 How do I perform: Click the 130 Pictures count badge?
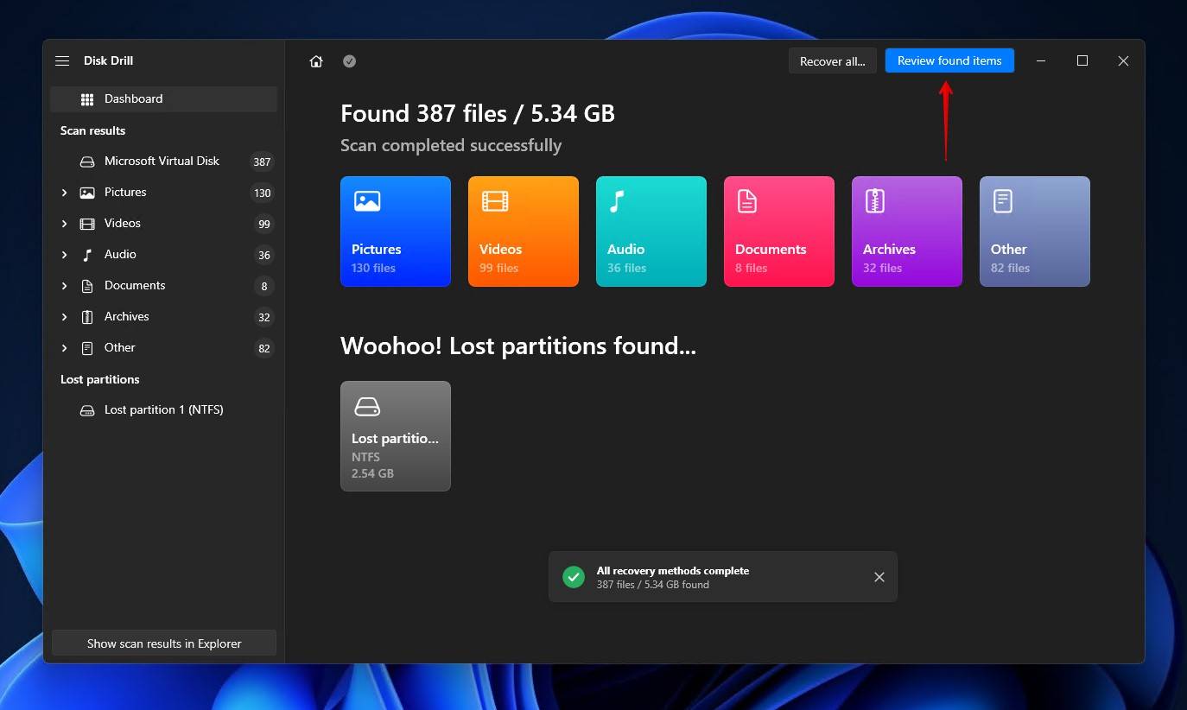tap(262, 193)
